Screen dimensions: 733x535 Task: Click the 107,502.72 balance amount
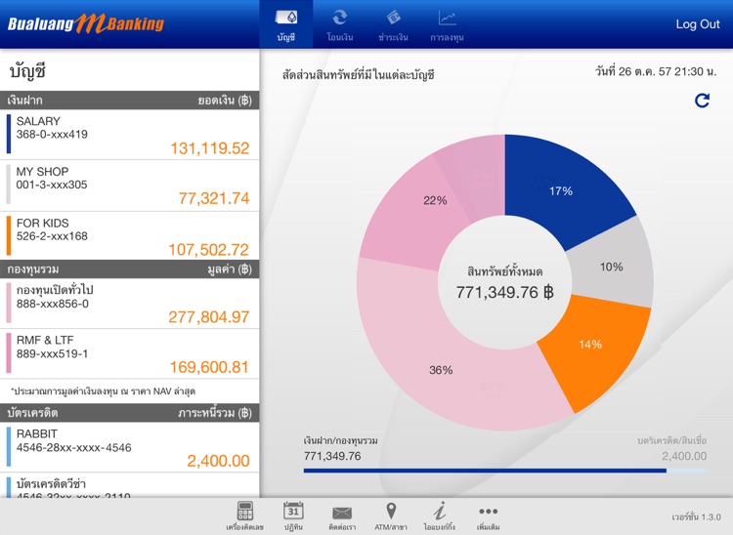point(208,250)
